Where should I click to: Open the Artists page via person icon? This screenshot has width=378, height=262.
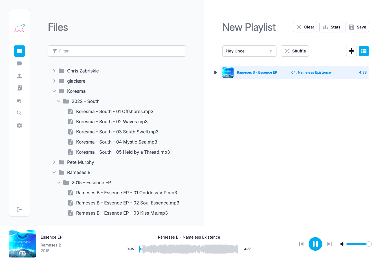coord(19,76)
